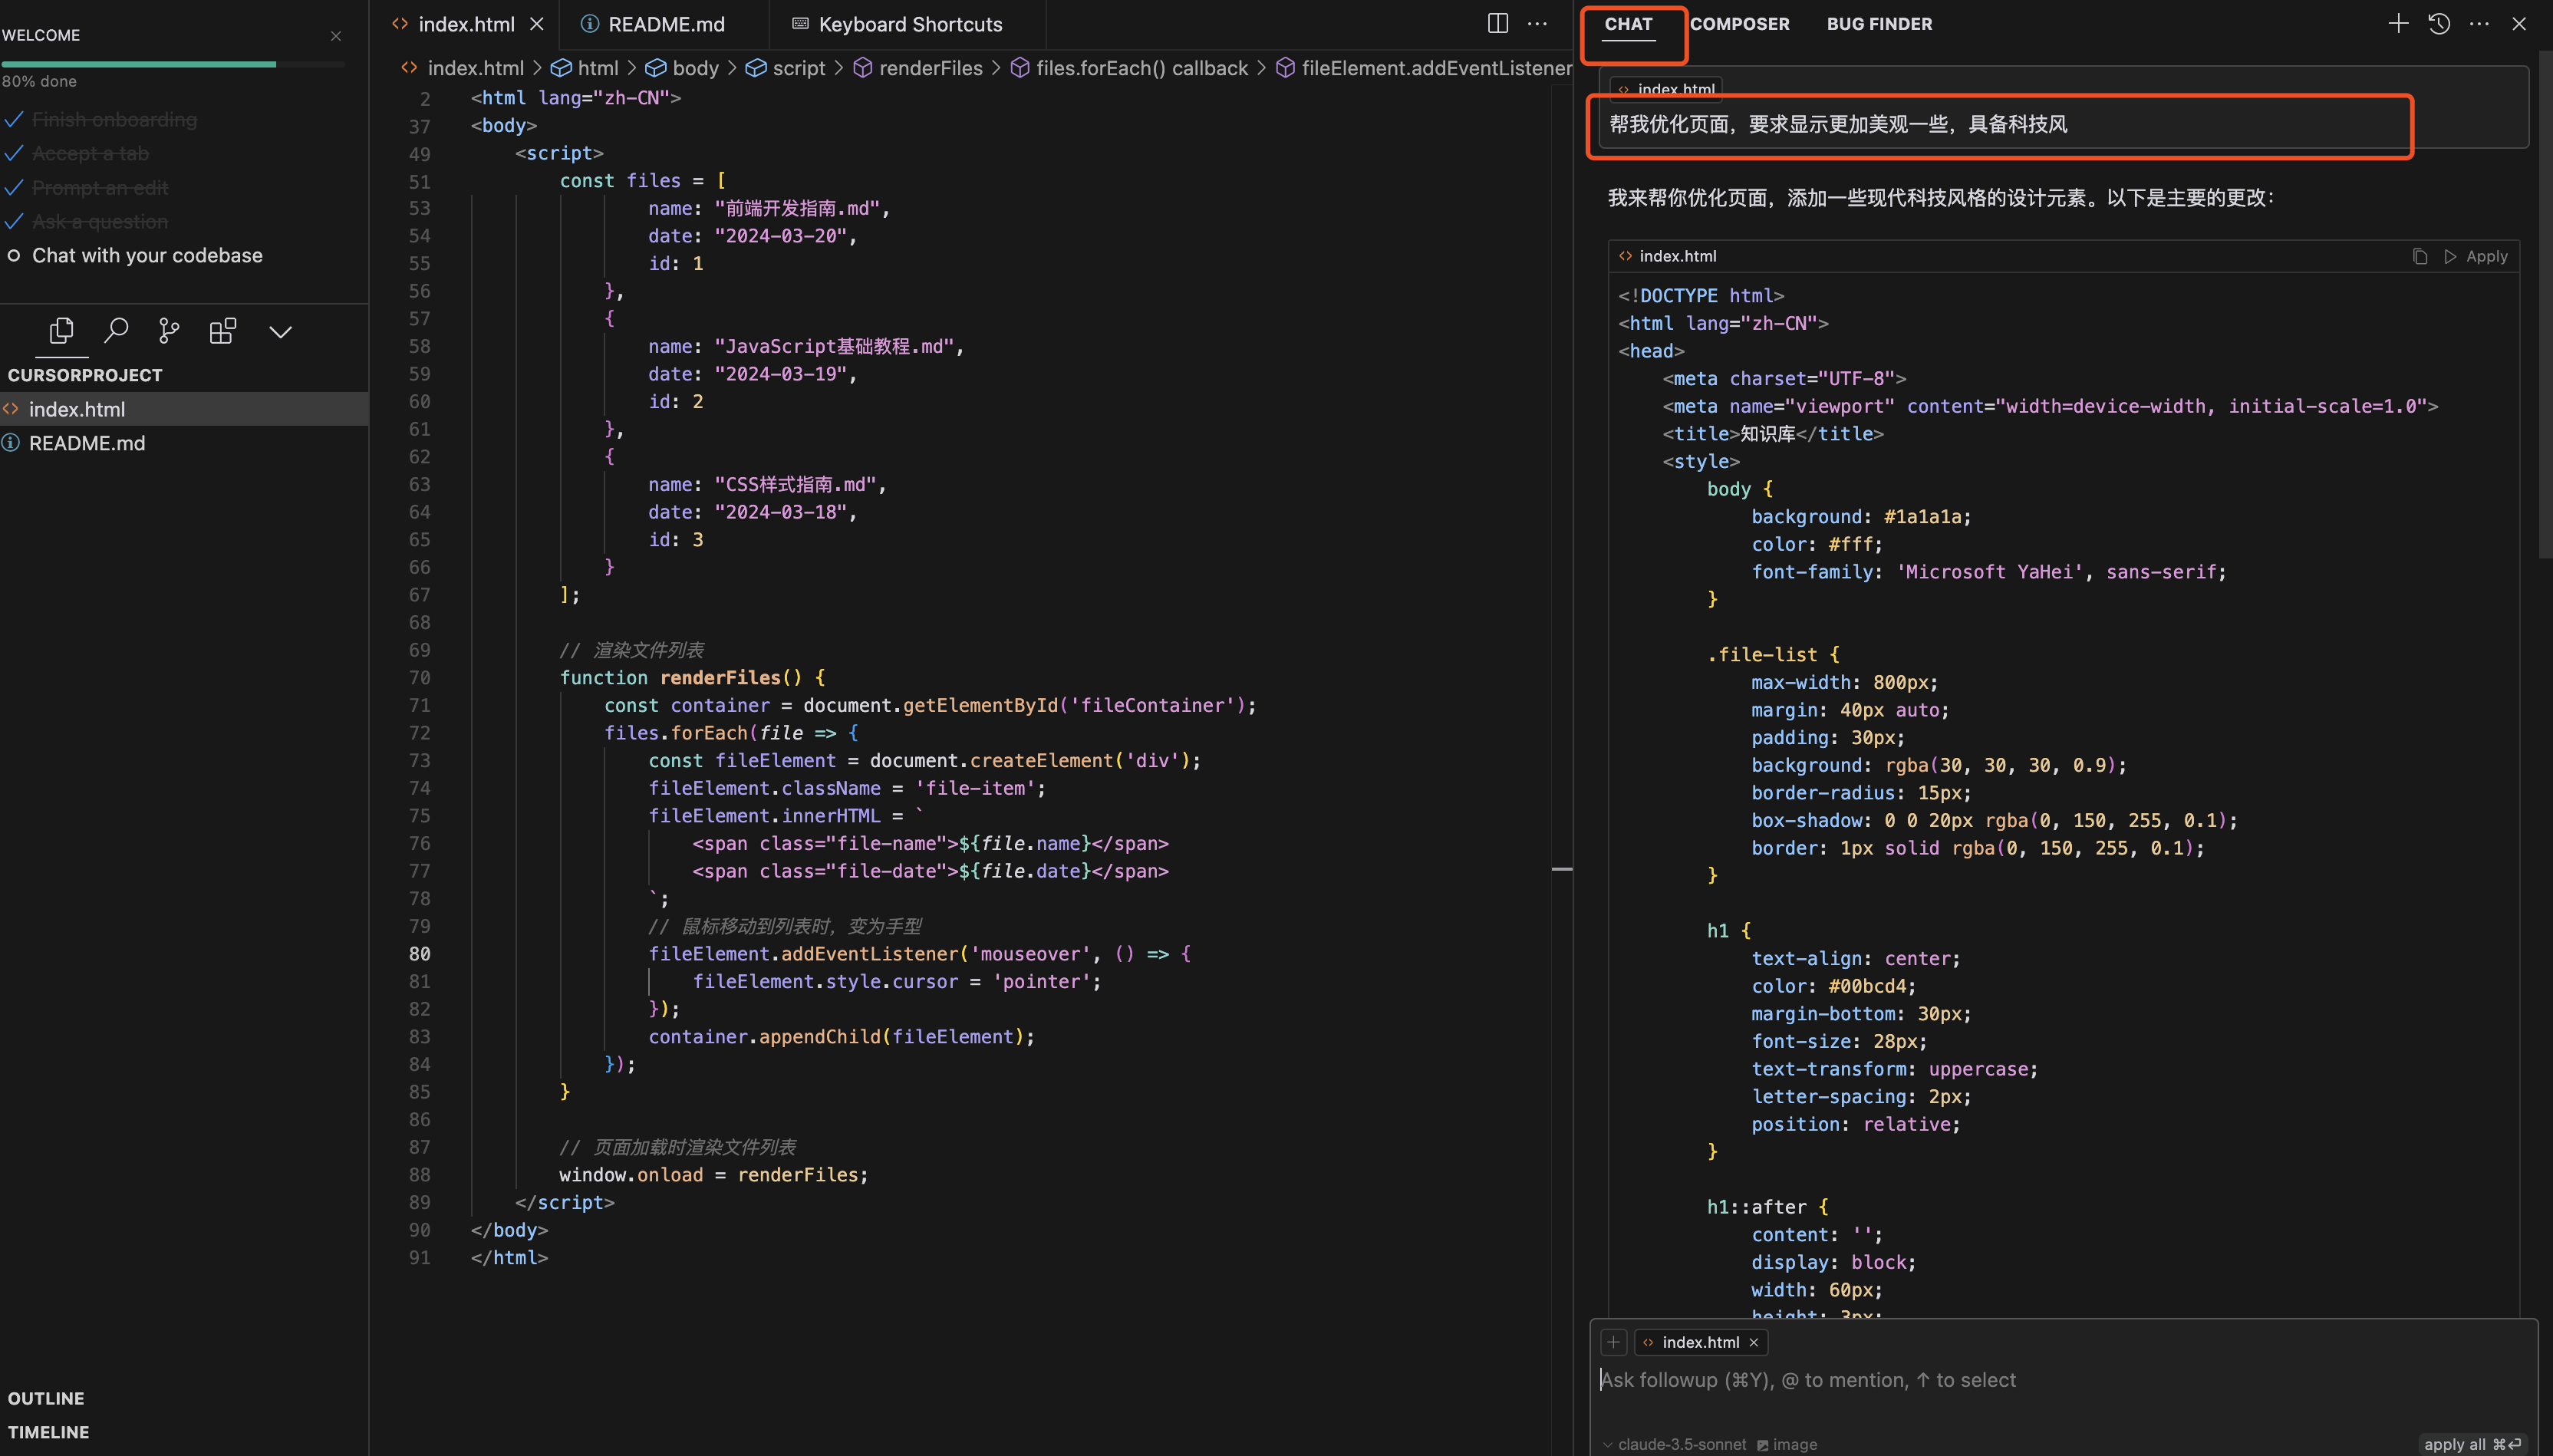Open the claude-3.5-sonnet model dropdown
The width and height of the screenshot is (2553, 1456).
[x=1680, y=1444]
